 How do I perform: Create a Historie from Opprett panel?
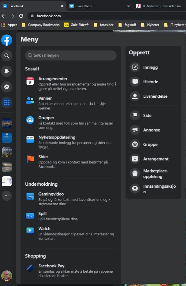coord(151,82)
